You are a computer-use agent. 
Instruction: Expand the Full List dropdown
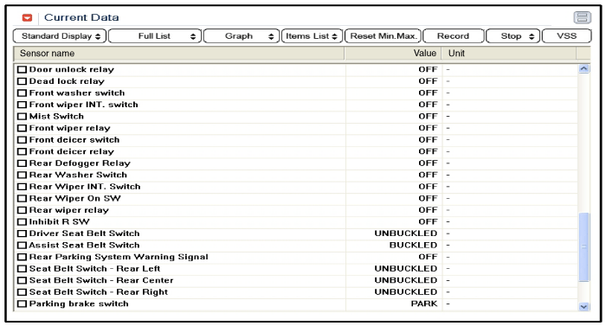pos(155,36)
